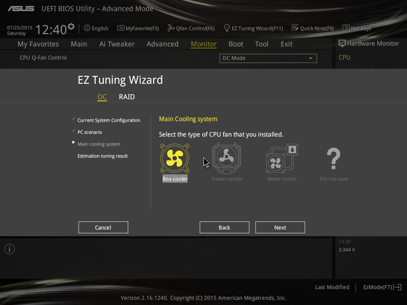Click the Cancel button
This screenshot has height=305, width=407.
tap(103, 227)
